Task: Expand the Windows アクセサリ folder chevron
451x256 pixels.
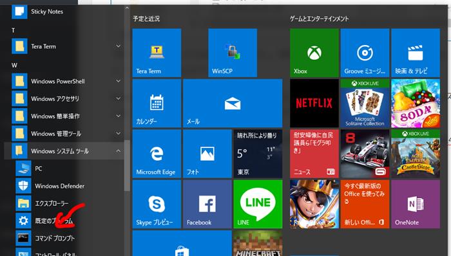Action: 118,98
